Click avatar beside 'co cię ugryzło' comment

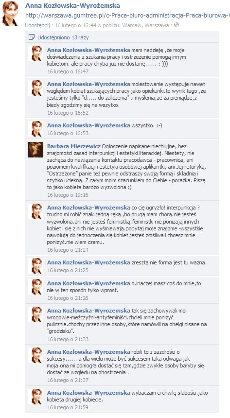point(35,211)
